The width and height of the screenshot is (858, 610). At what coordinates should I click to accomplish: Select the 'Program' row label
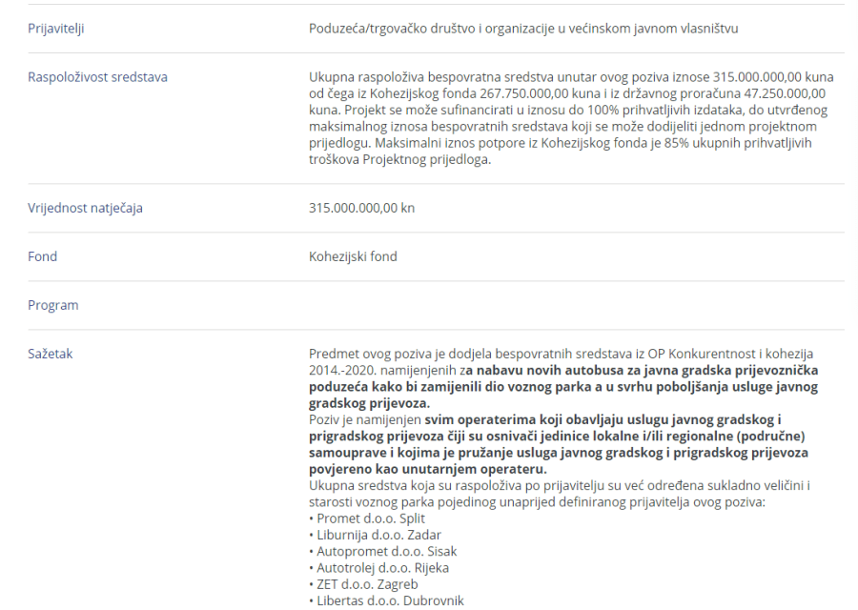[53, 305]
